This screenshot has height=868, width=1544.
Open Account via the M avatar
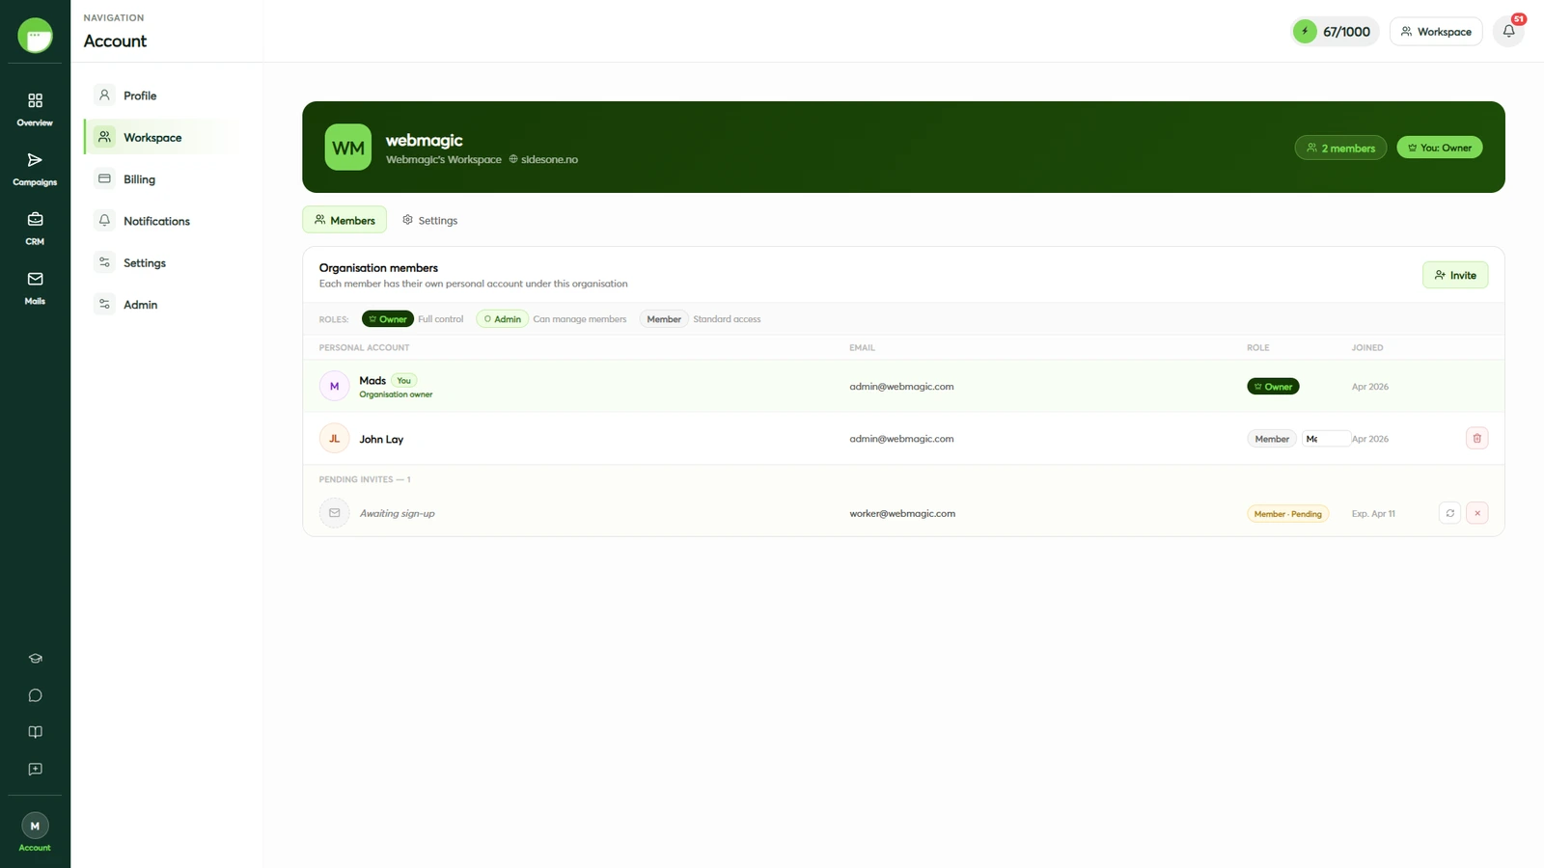coord(35,832)
